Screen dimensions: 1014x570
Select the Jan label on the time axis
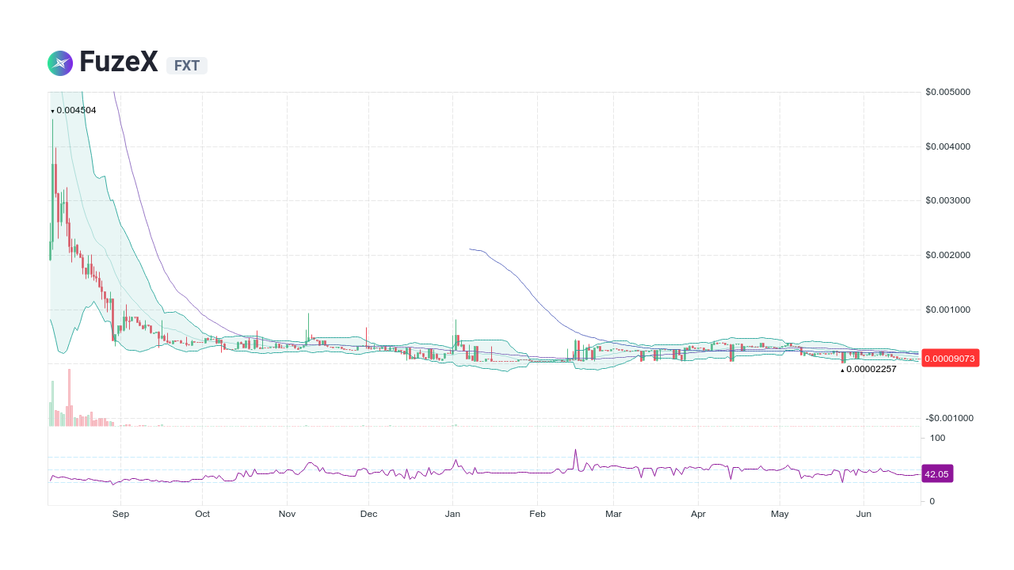452,514
